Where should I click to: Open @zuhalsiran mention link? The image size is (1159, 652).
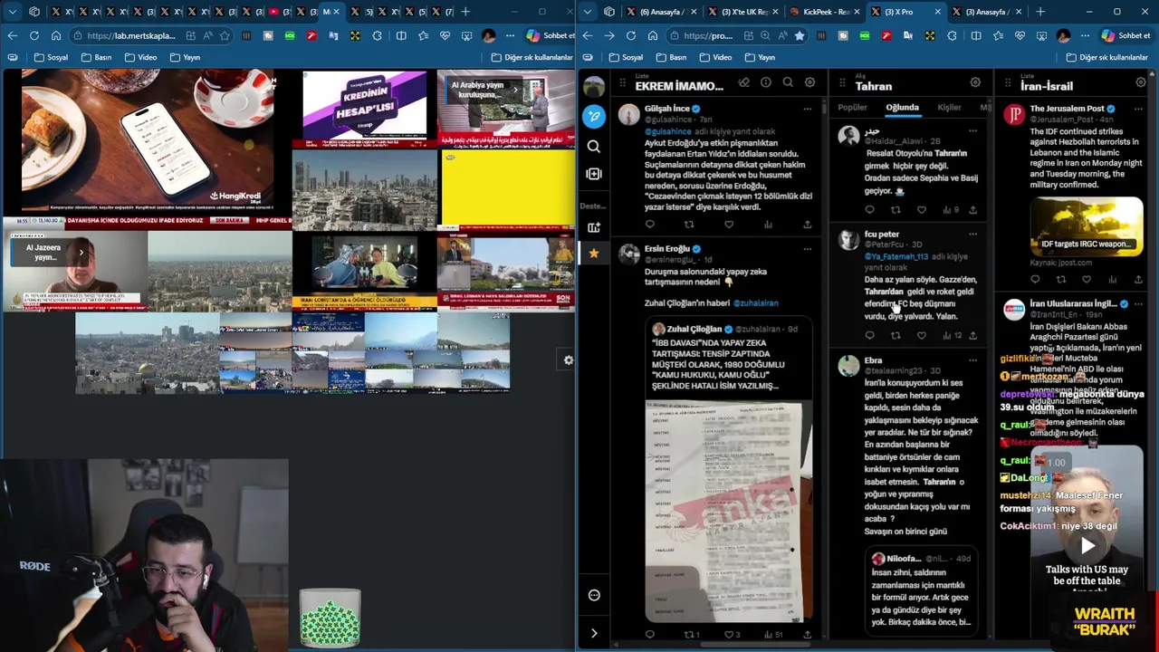[x=755, y=303]
